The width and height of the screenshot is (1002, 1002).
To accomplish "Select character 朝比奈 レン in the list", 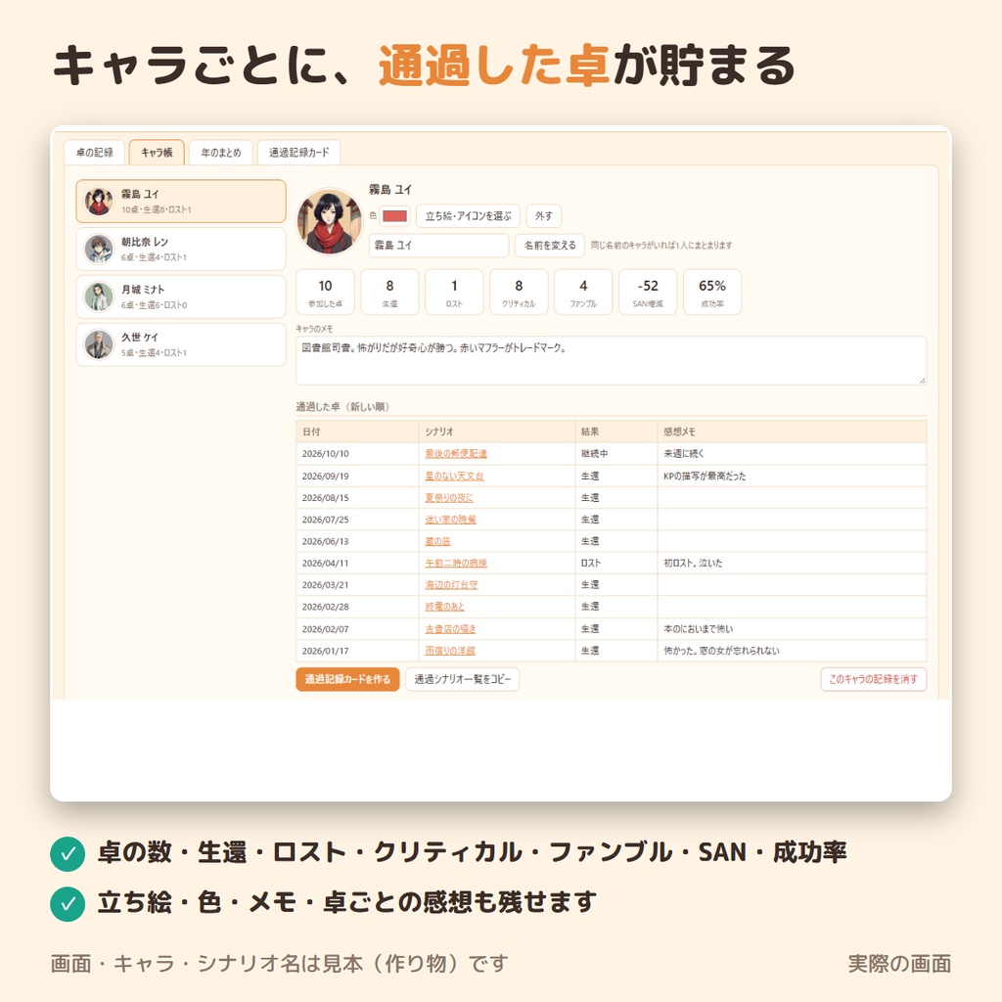I will tap(181, 249).
